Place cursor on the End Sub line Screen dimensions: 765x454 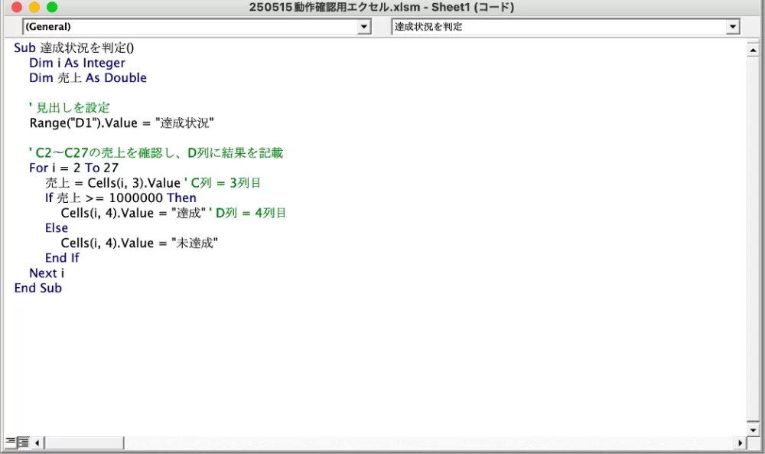pos(38,288)
